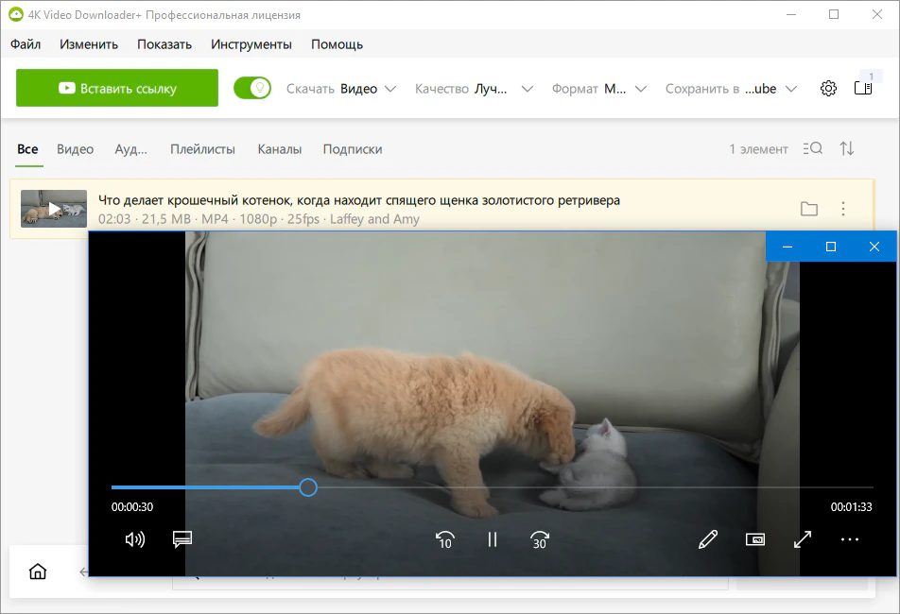900x614 pixels.
Task: Select the Все tab
Action: 27,149
